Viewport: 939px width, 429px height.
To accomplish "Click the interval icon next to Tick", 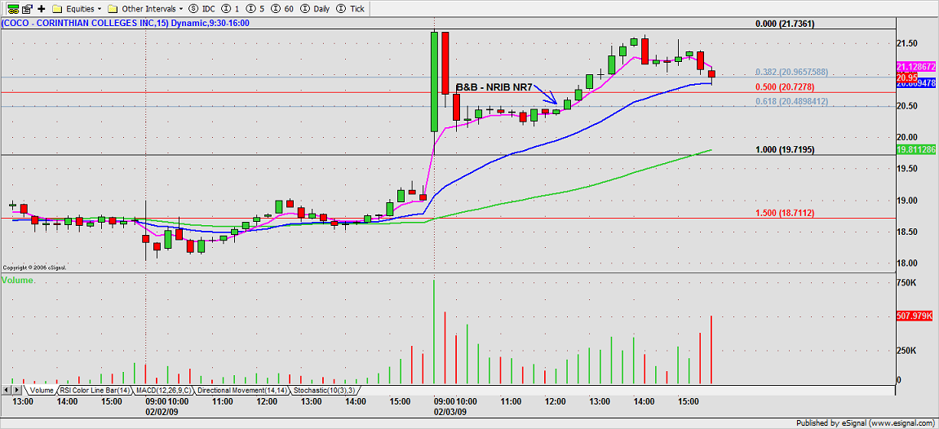I will pos(341,9).
